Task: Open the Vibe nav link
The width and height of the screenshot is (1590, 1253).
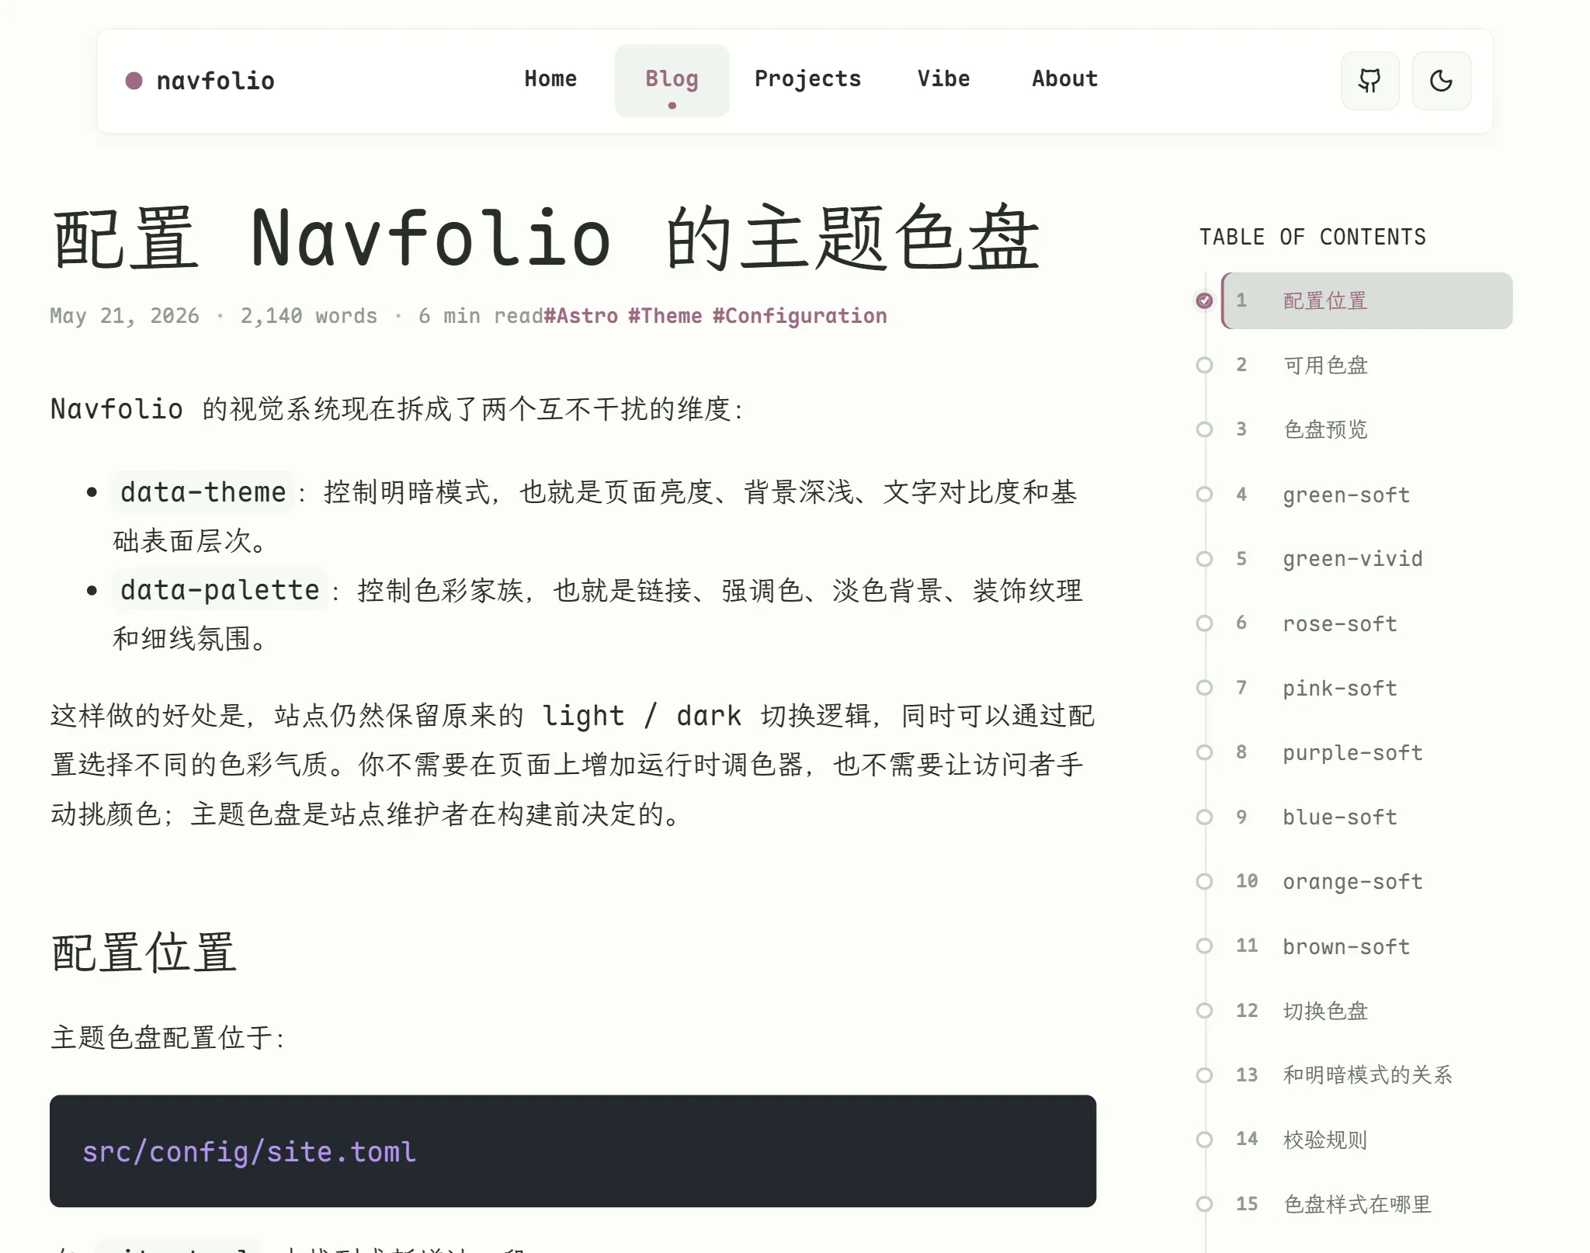Action: (x=943, y=79)
